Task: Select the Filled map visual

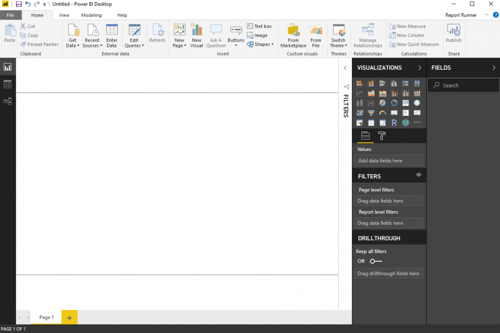Action: point(359,113)
